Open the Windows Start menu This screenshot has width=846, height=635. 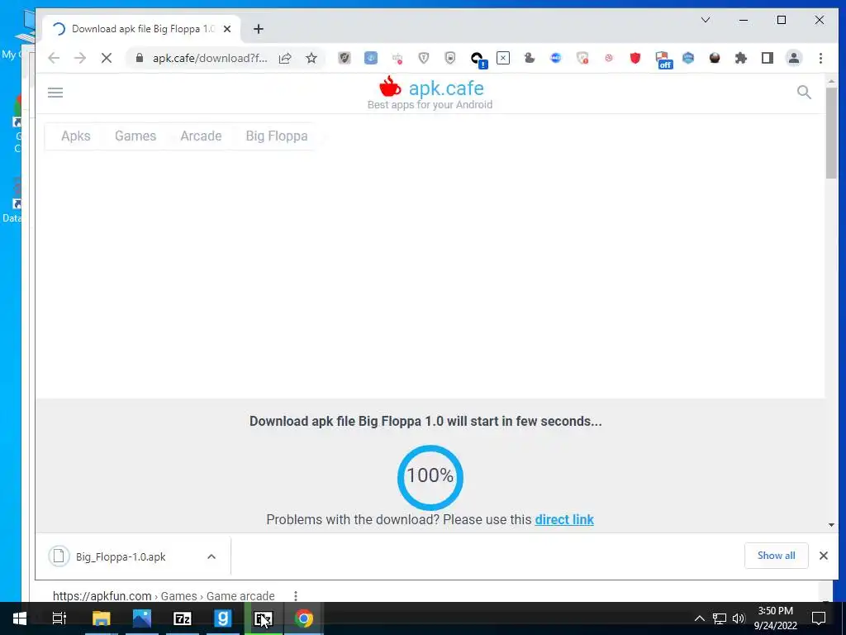(20, 618)
